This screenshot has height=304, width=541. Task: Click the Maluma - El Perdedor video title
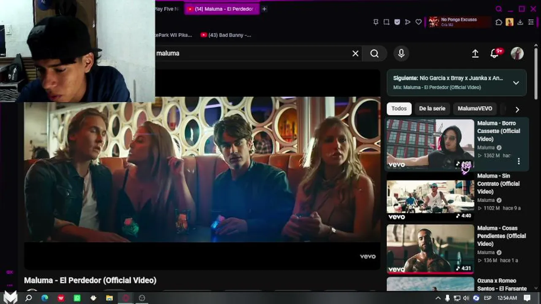click(x=90, y=280)
